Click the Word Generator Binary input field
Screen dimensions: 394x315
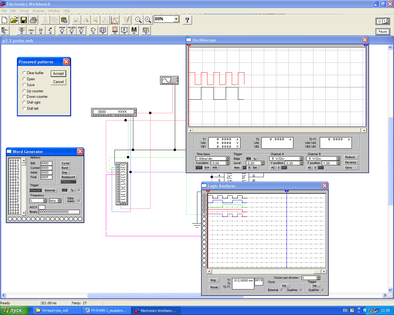pos(59,212)
